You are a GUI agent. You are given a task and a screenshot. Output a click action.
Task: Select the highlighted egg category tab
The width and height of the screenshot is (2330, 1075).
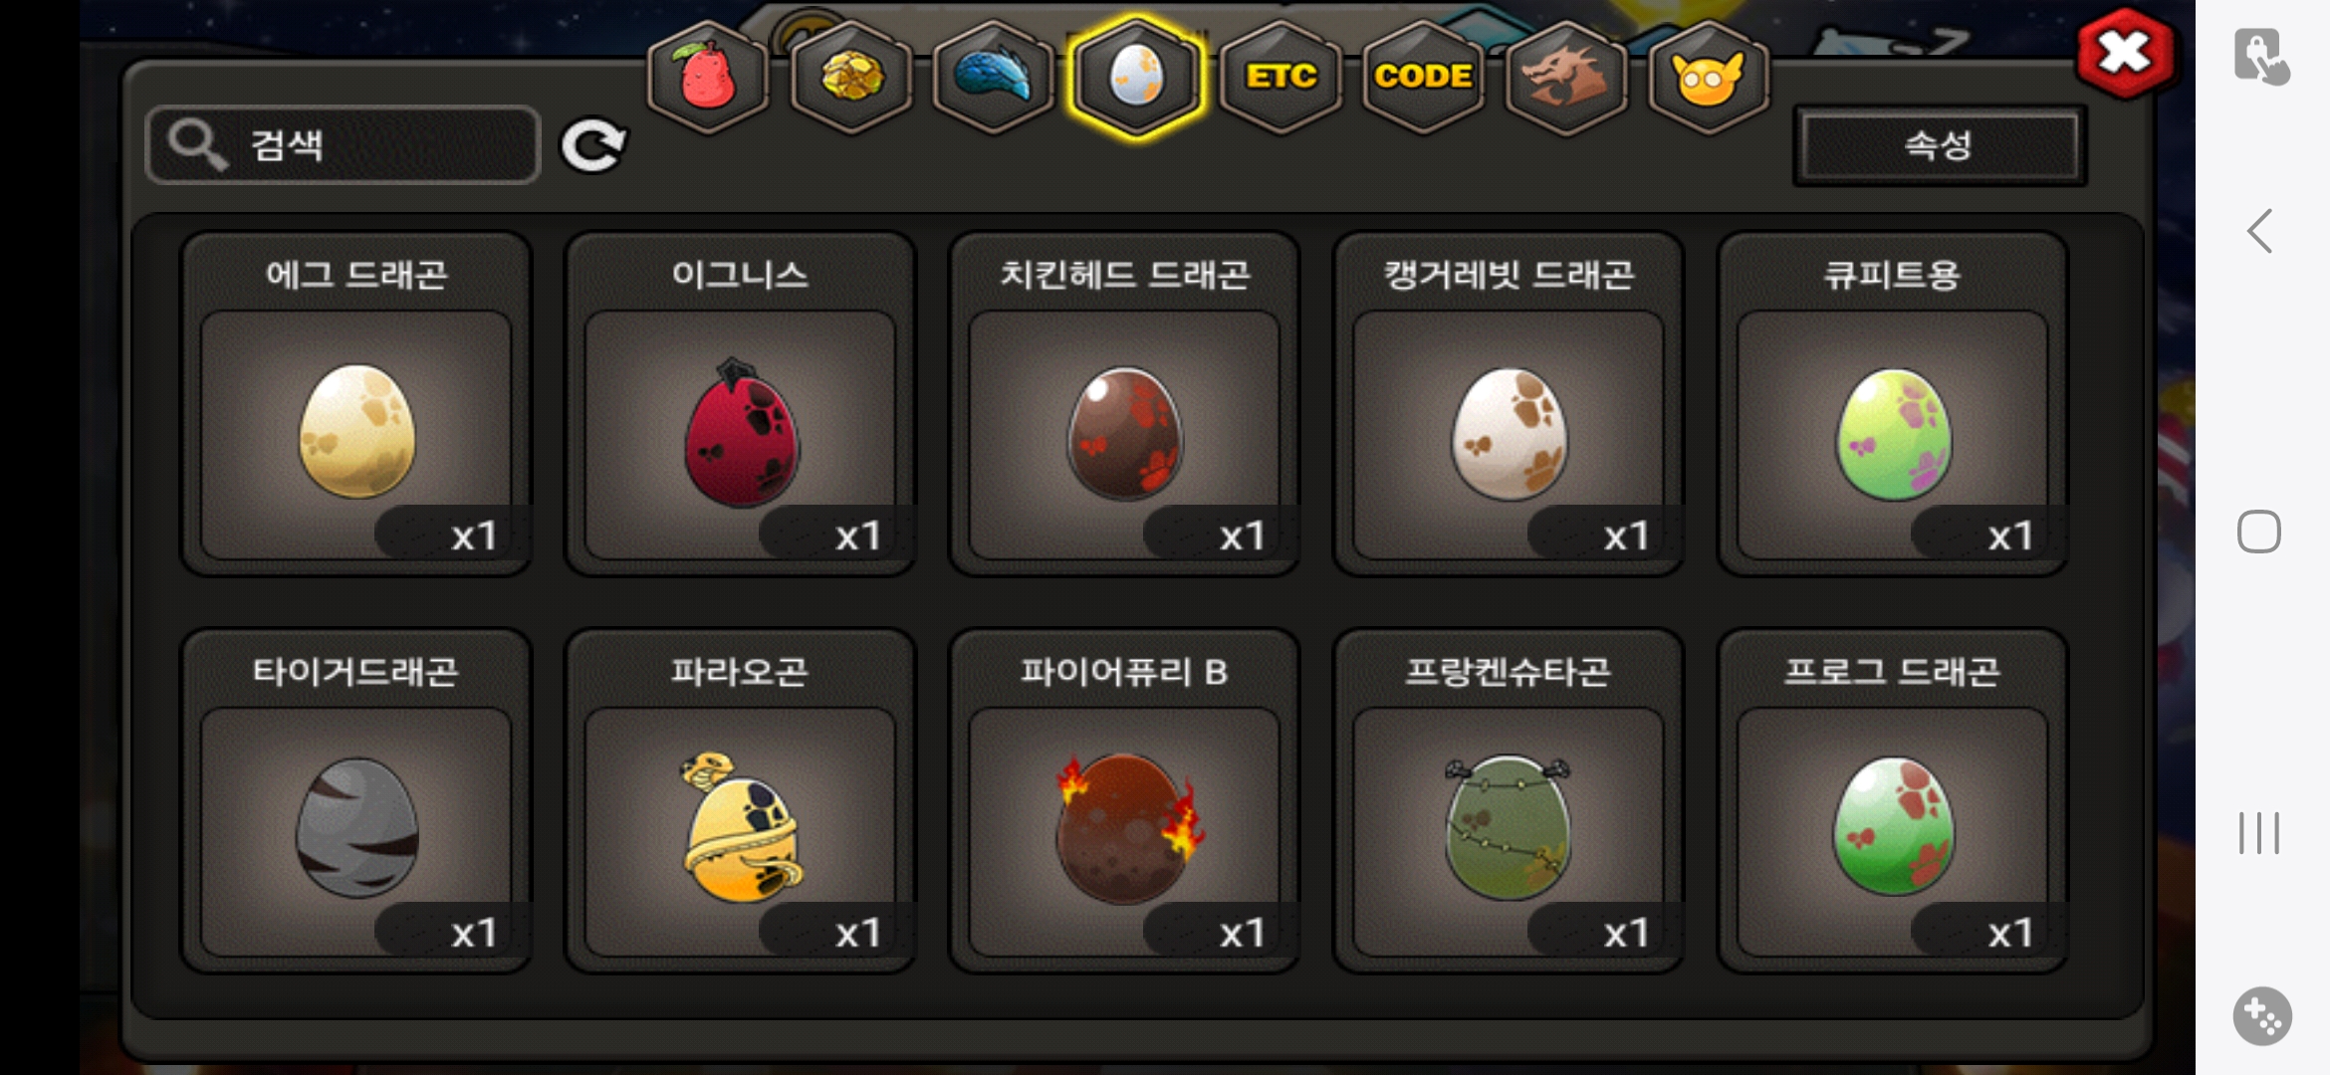pyautogui.click(x=1136, y=77)
